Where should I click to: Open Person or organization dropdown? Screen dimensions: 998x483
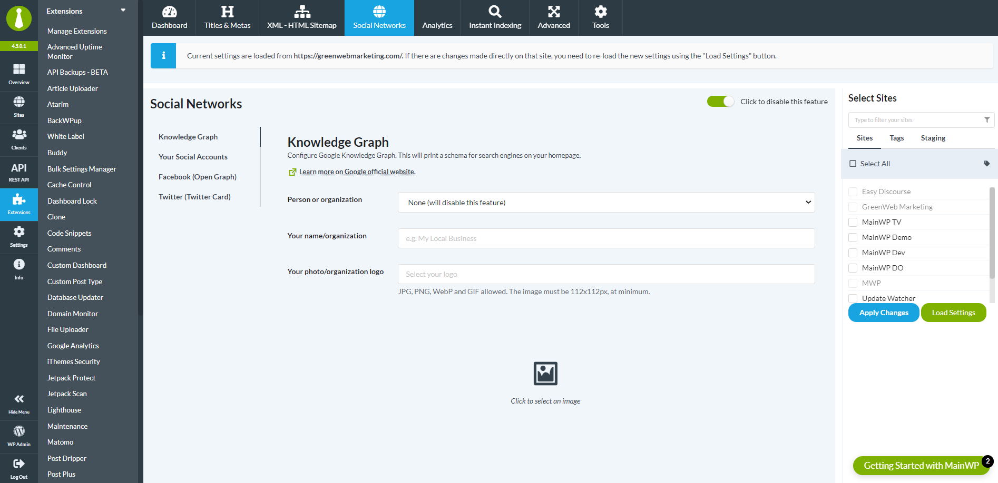point(606,203)
